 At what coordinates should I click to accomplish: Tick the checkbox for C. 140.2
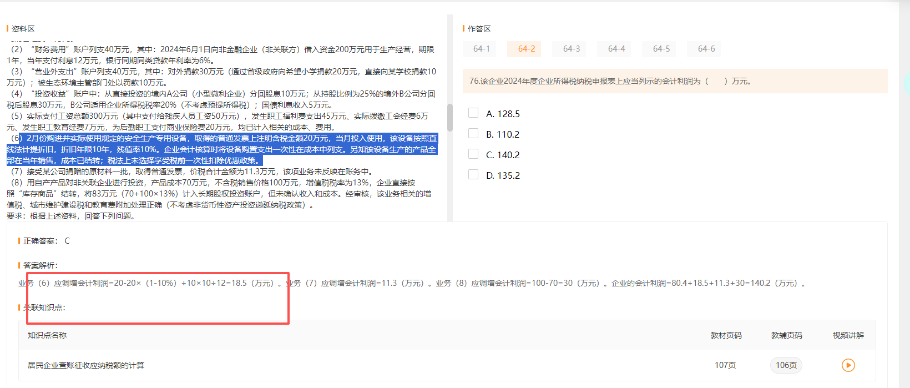(473, 154)
